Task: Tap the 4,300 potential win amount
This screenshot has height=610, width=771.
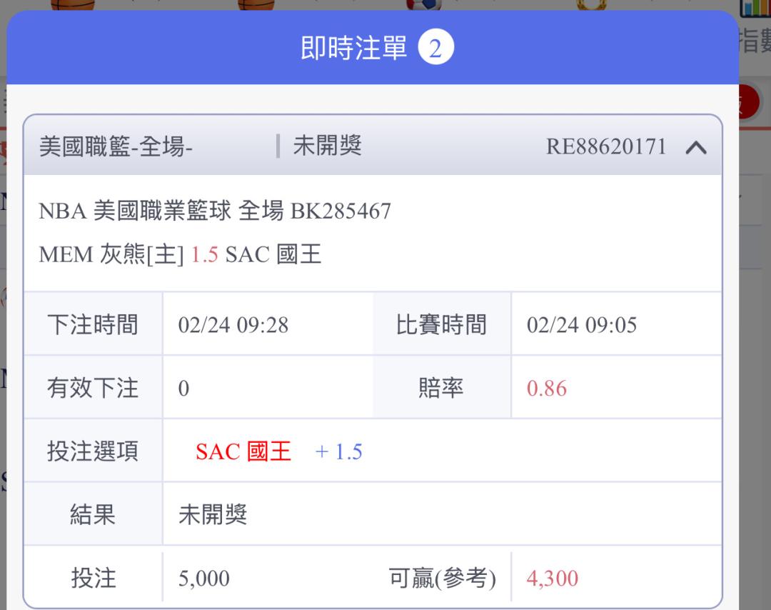Action: (x=553, y=579)
